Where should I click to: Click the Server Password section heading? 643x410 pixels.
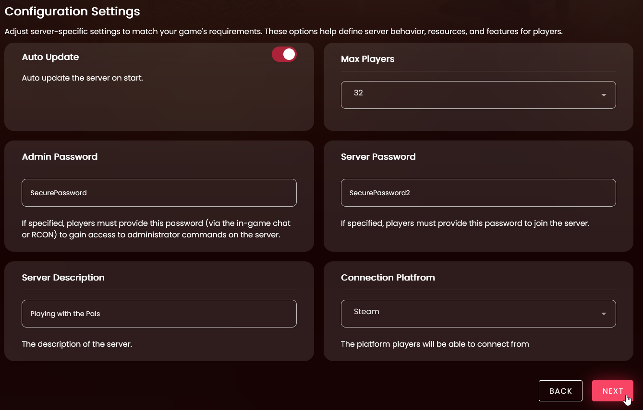pos(378,157)
